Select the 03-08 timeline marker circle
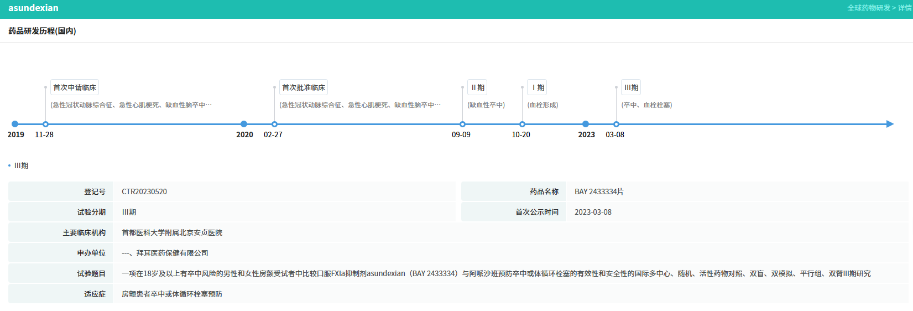Screen dimensions: 913x311 click(x=616, y=125)
